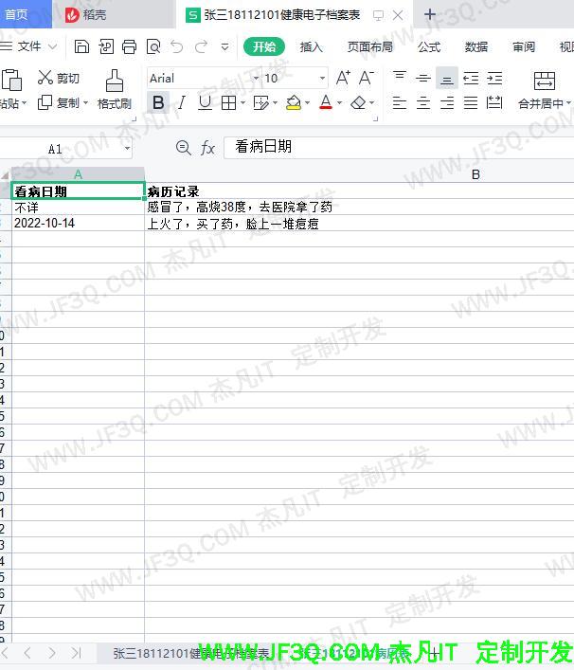Toggle Top Align icon
574x670 pixels.
[x=400, y=78]
